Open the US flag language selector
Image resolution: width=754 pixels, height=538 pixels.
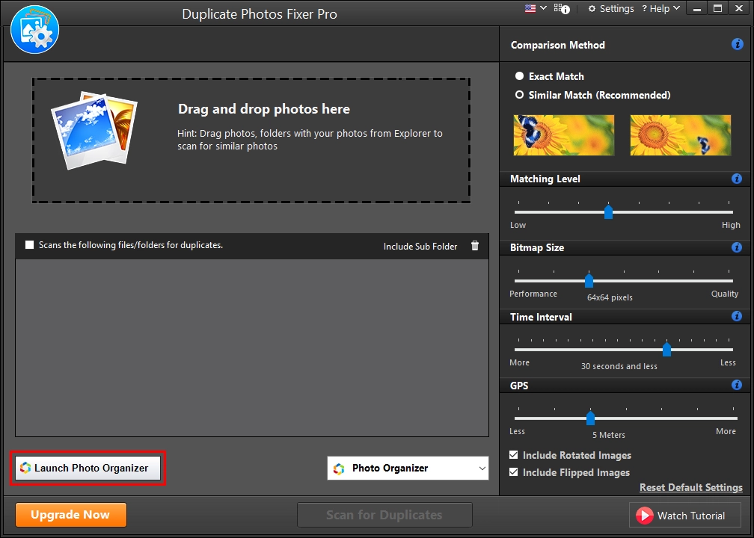click(536, 9)
